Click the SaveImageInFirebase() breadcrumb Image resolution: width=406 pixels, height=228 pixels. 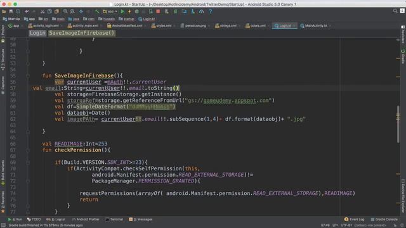click(82, 33)
